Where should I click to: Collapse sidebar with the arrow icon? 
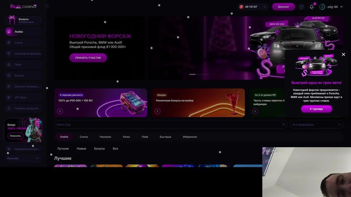pyautogui.click(x=47, y=6)
